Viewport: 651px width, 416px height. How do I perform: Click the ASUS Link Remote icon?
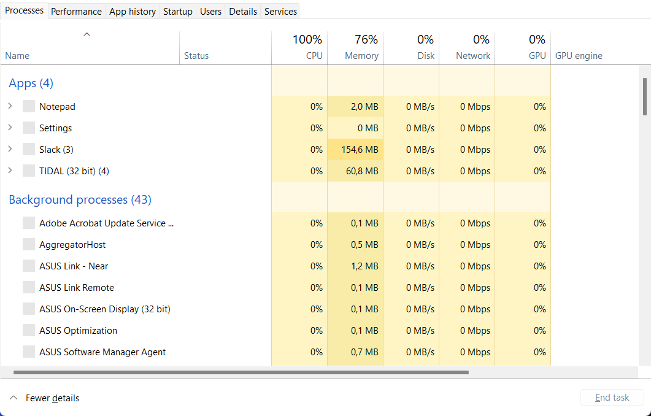pyautogui.click(x=29, y=287)
